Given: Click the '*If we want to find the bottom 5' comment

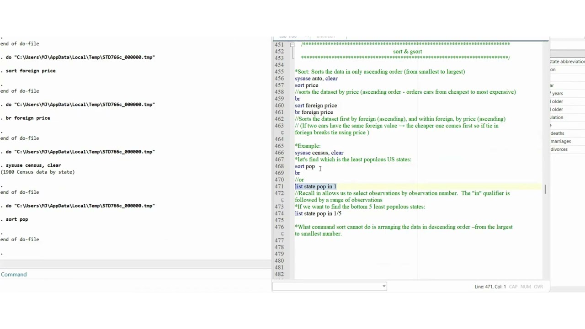Looking at the screenshot, I should pos(360,207).
